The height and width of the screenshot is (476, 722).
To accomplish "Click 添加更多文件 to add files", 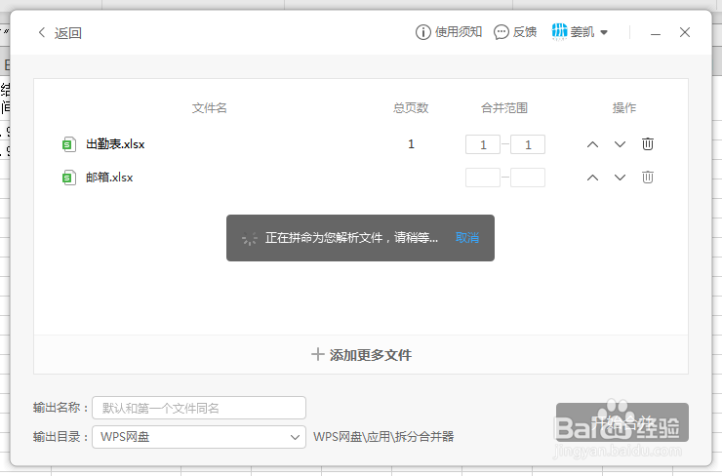I will [361, 354].
